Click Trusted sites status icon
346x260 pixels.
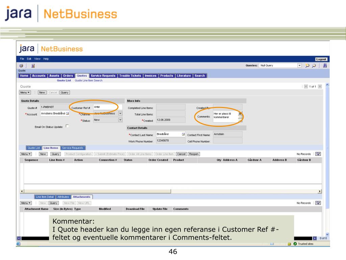point(295,244)
